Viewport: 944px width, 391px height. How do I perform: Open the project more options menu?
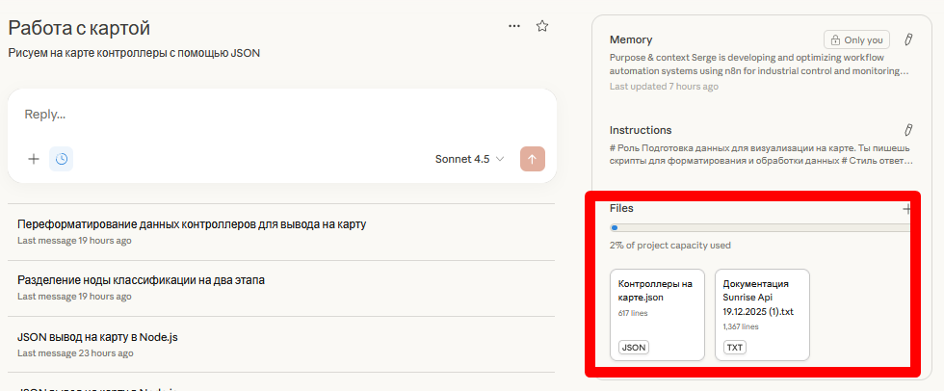tap(514, 26)
